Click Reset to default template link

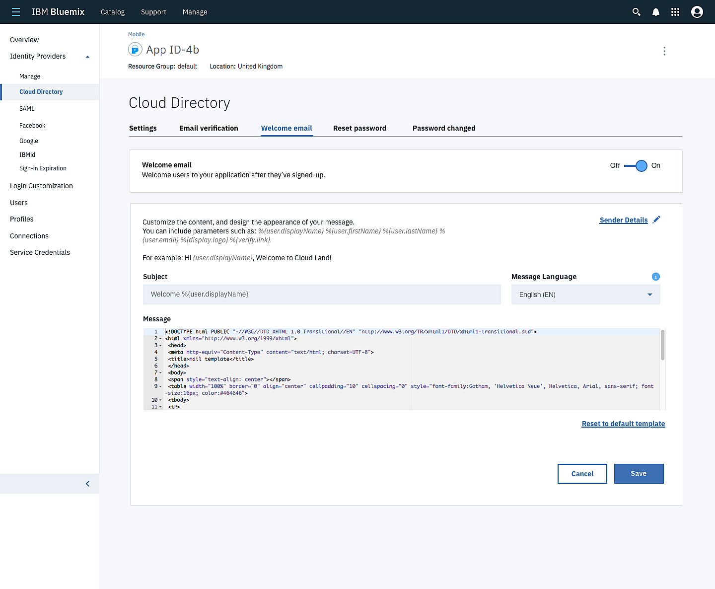[x=623, y=424]
